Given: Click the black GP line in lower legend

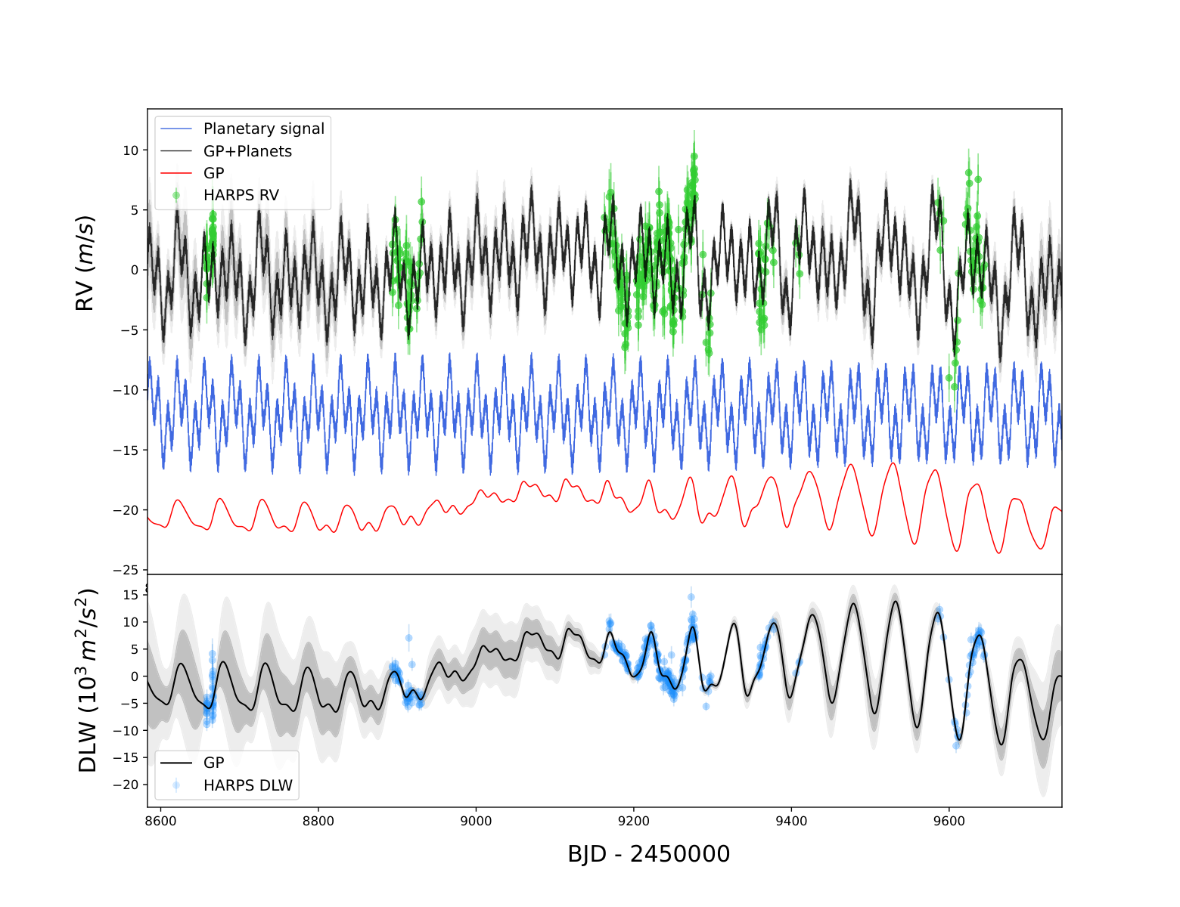Looking at the screenshot, I should (176, 763).
